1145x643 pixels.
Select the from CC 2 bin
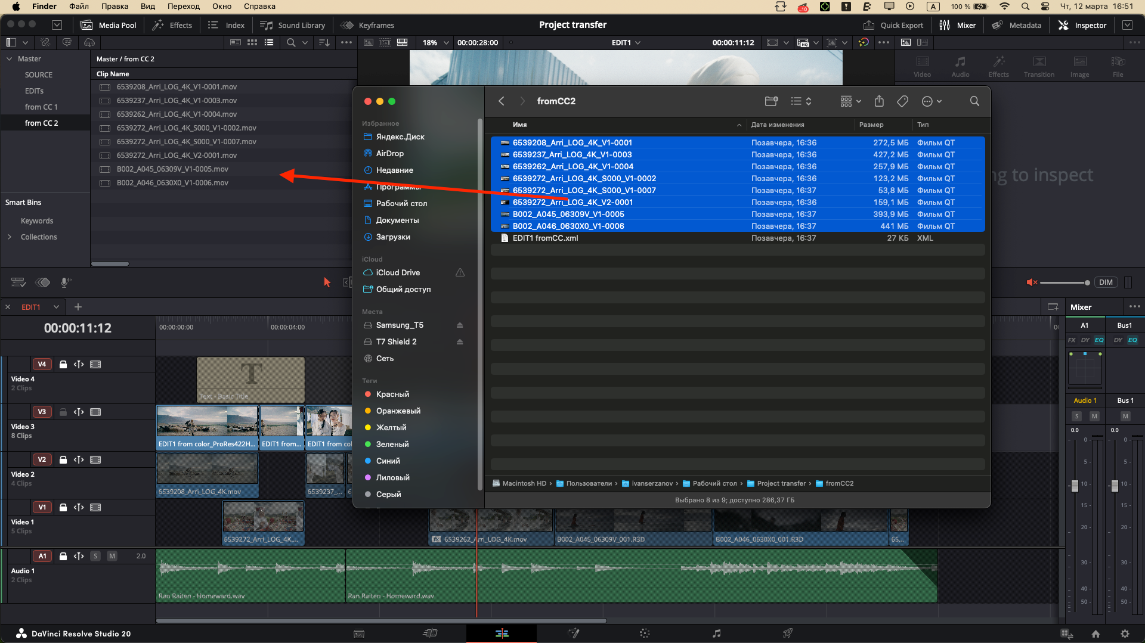[41, 123]
